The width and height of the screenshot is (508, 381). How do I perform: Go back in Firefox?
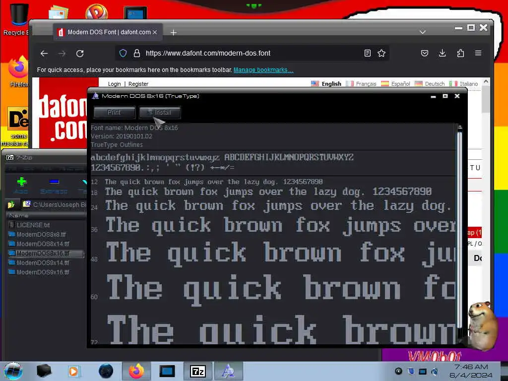tap(44, 54)
